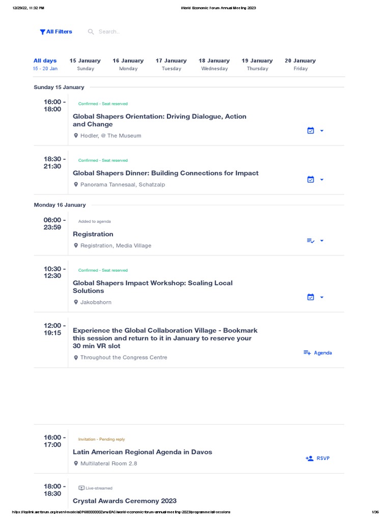Type in the Search field
Screen dimensions: 391x521
[x=132, y=32]
